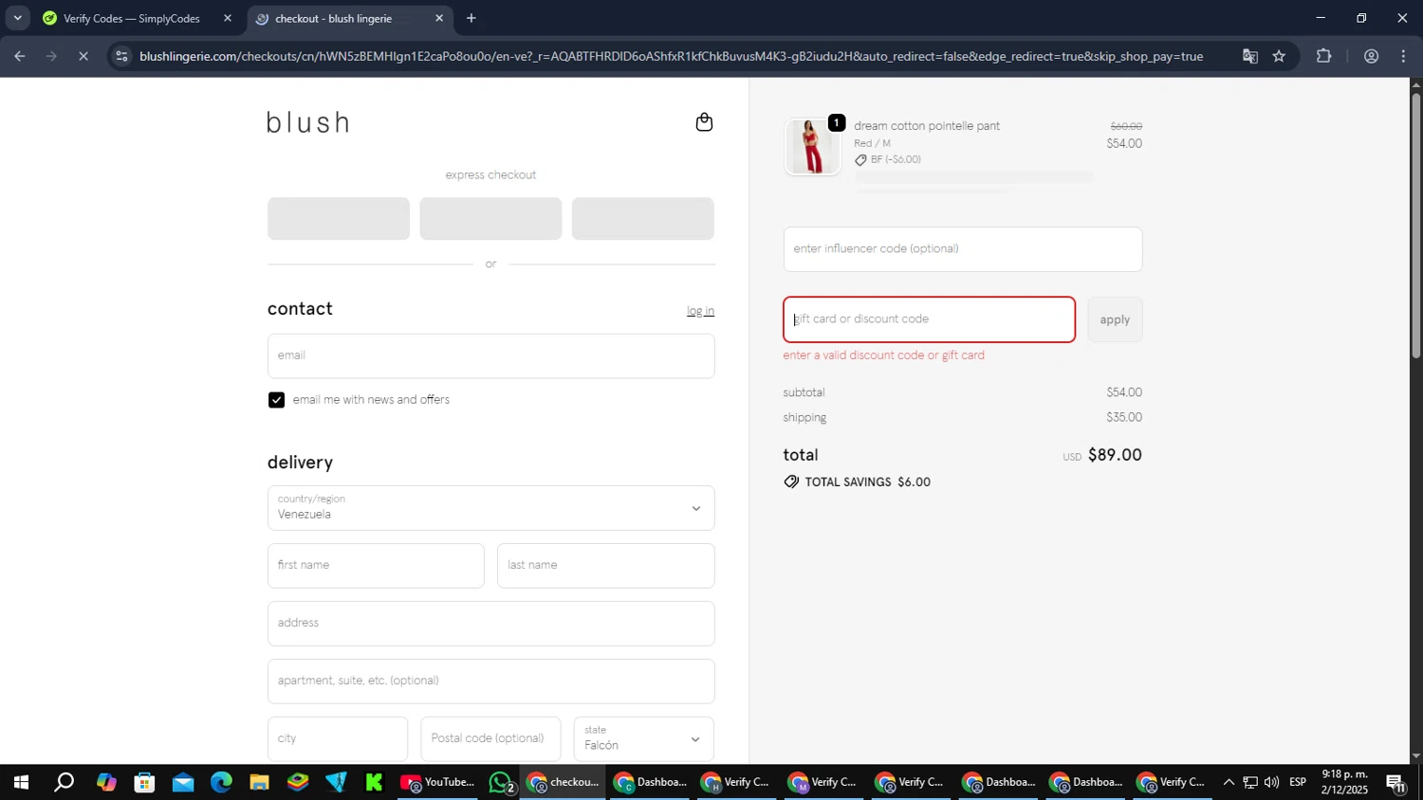Click the log in link
Image resolution: width=1423 pixels, height=800 pixels.
point(700,311)
